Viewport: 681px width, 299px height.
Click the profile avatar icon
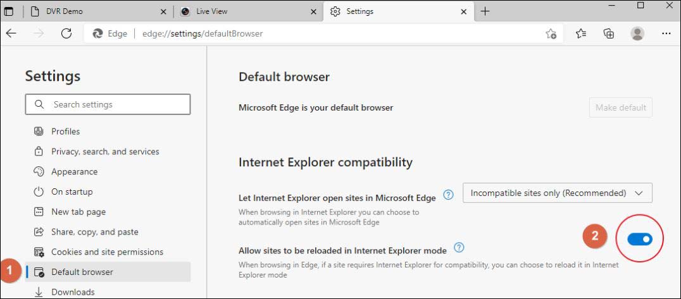639,34
